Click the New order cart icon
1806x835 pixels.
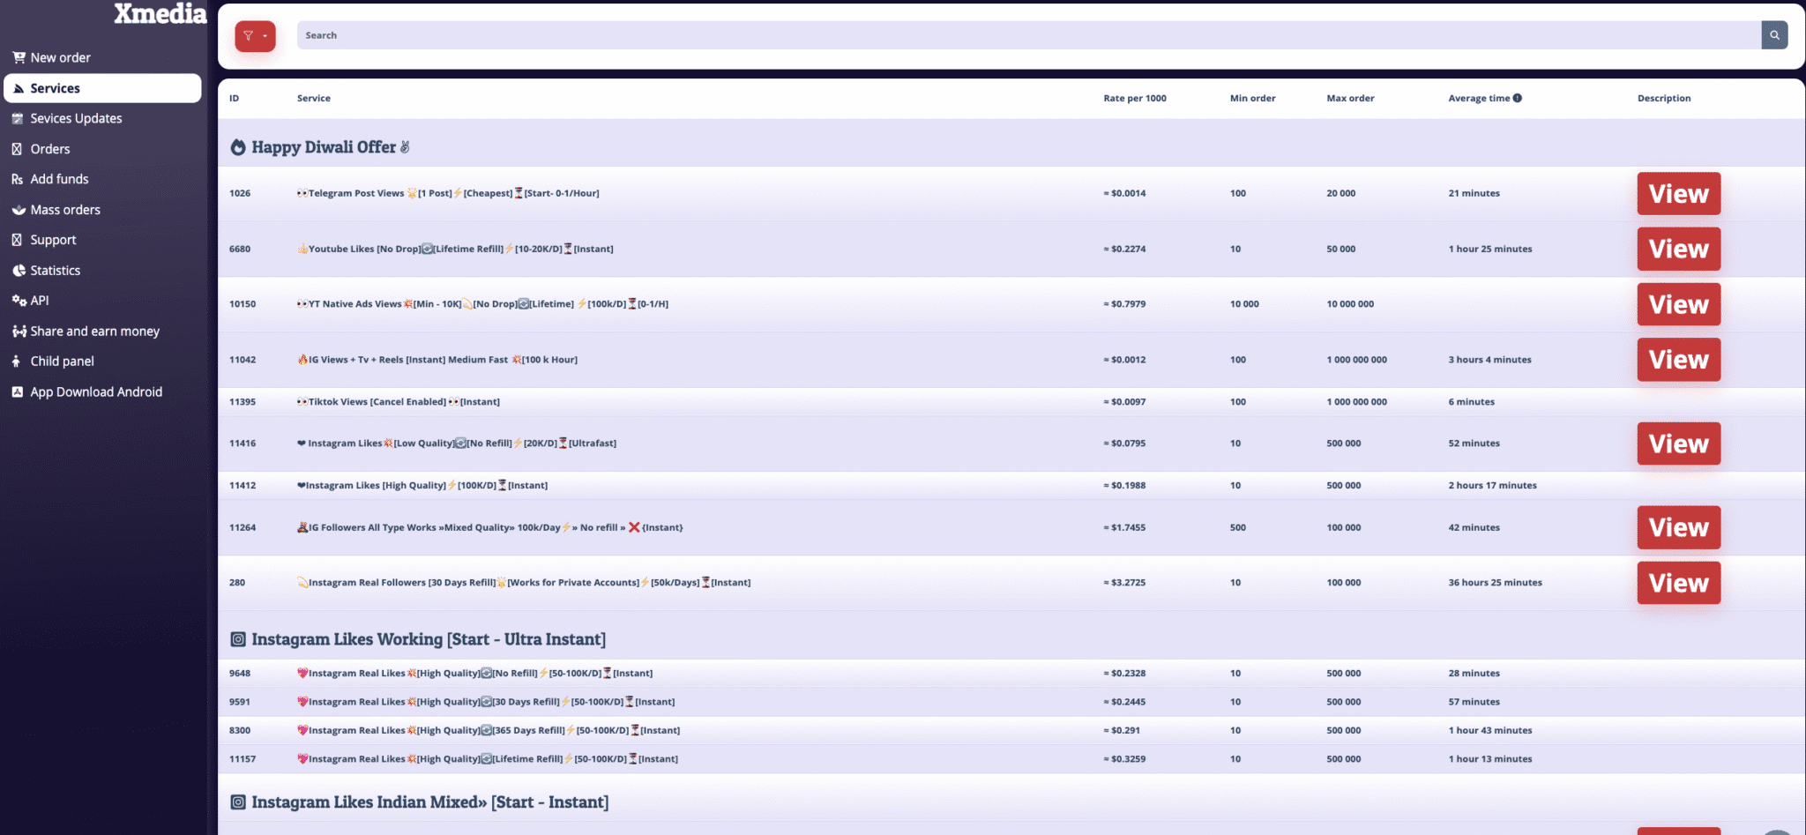pyautogui.click(x=19, y=57)
